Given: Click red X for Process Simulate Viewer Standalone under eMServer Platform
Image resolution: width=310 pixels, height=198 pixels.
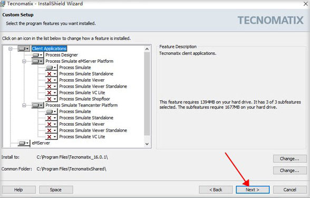Looking at the screenshot, I should [x=51, y=87].
